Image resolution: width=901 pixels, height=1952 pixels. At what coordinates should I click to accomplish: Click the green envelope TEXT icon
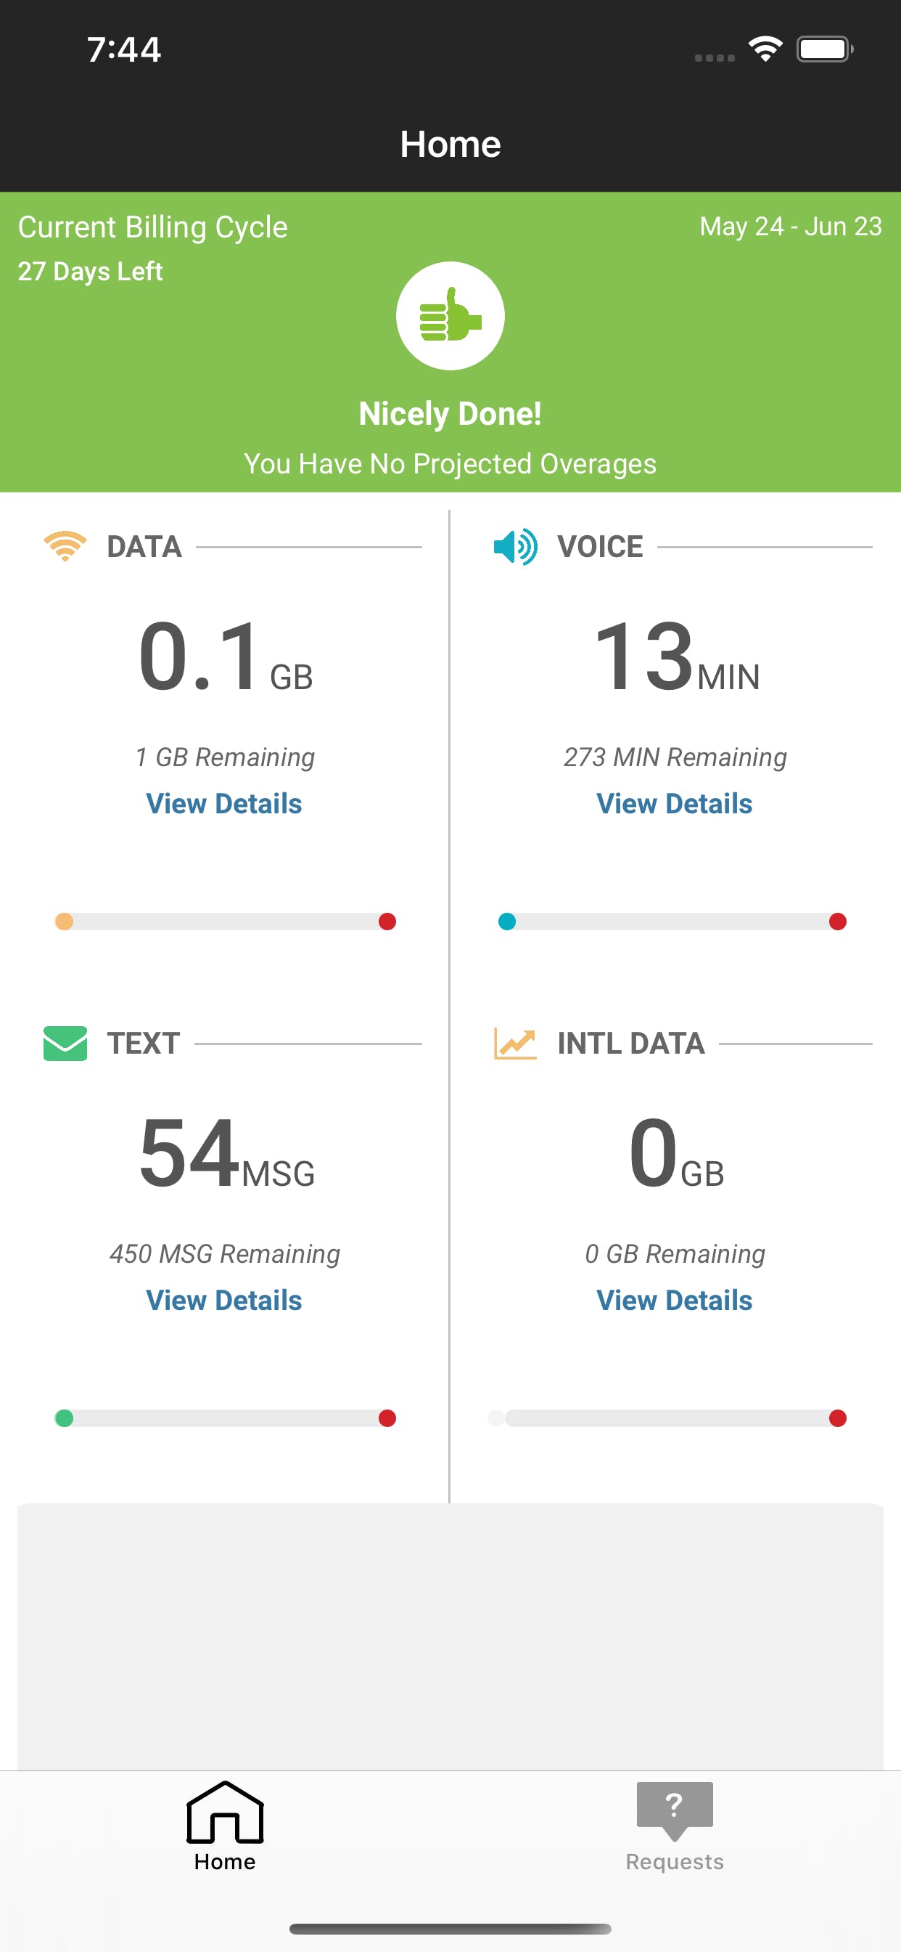[x=65, y=1043]
